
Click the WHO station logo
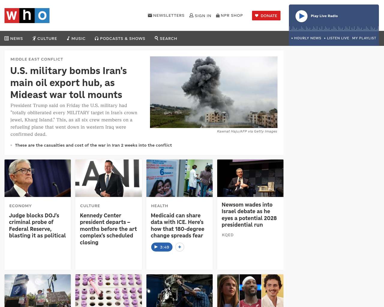(27, 16)
